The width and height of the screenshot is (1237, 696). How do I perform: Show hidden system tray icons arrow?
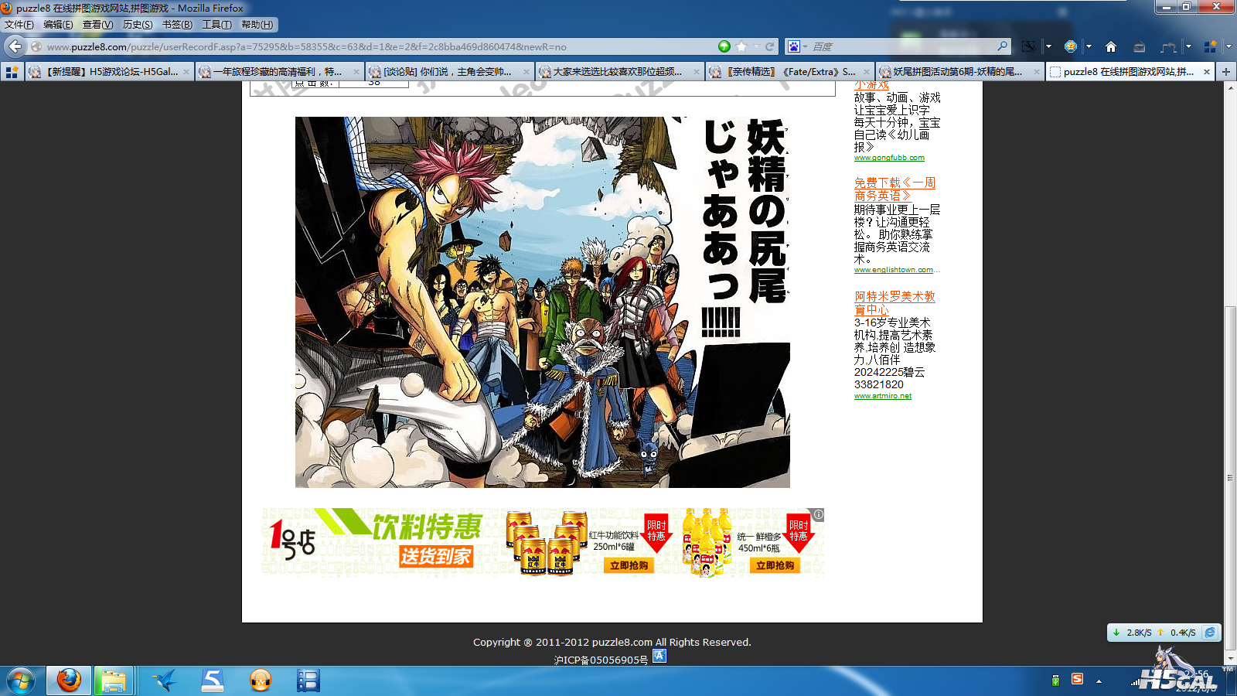coord(1099,681)
